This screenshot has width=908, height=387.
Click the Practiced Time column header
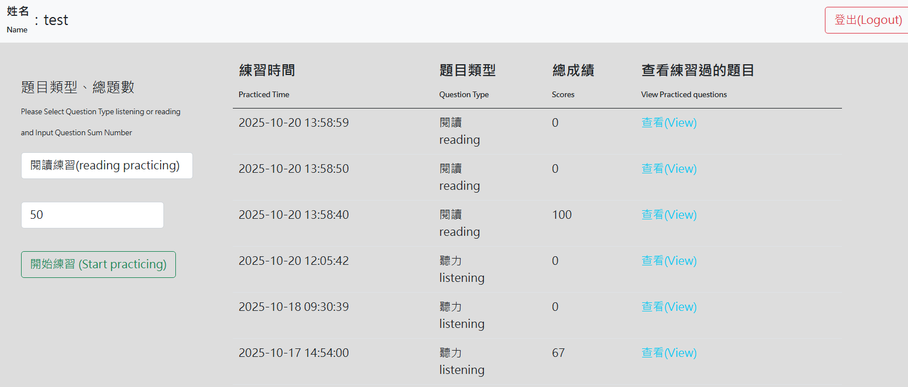click(266, 80)
